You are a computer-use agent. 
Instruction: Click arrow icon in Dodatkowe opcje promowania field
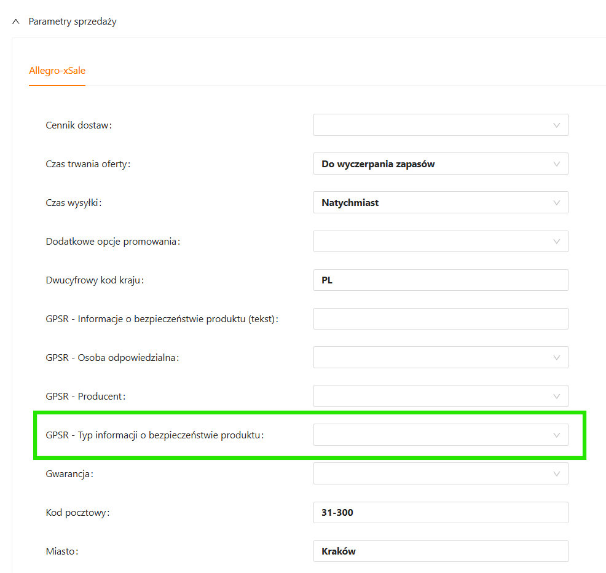(x=556, y=242)
